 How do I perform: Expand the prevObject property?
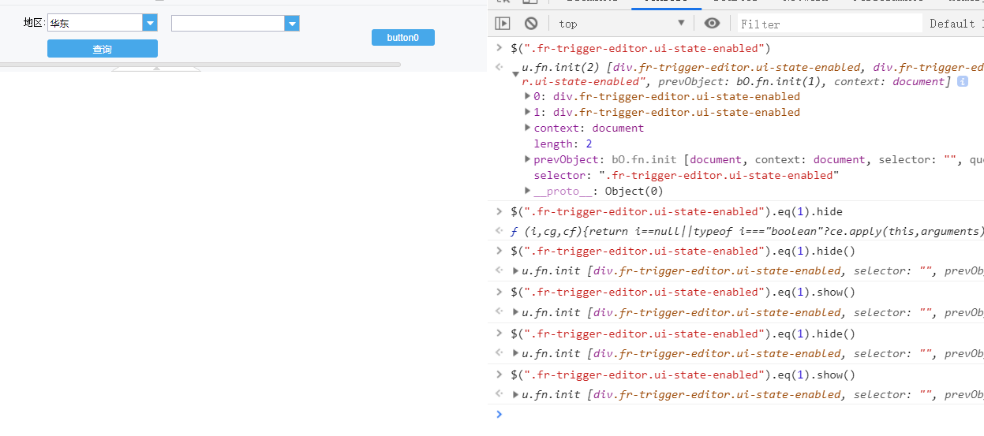coord(528,159)
